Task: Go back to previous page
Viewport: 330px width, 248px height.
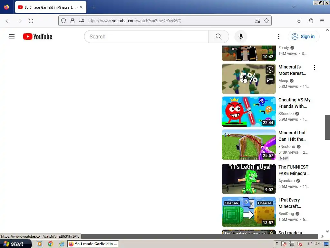Action: pos(8,21)
